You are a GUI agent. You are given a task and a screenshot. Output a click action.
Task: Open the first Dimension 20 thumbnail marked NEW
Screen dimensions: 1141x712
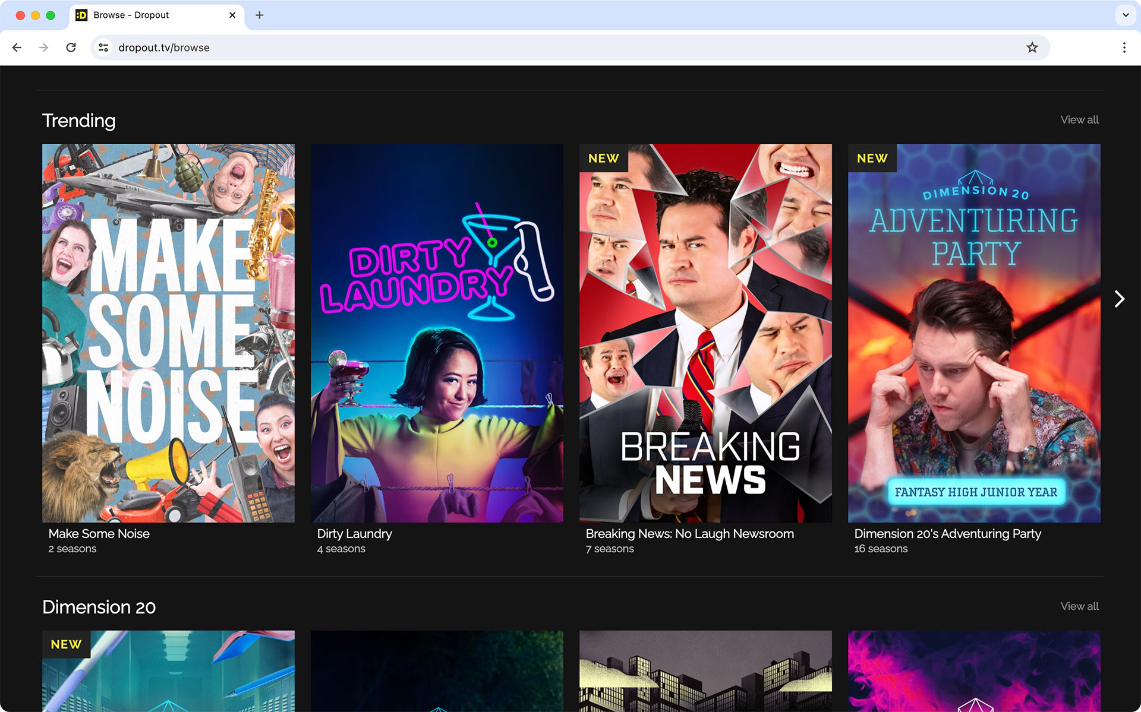168,671
